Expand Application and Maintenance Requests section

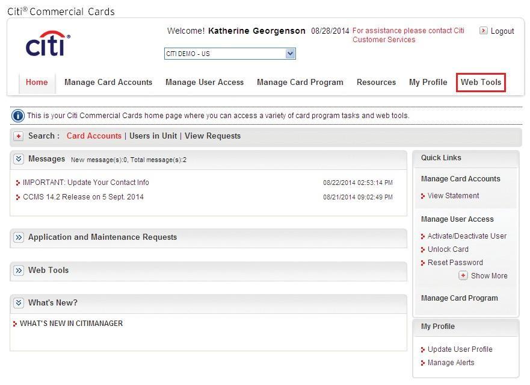tap(19, 237)
